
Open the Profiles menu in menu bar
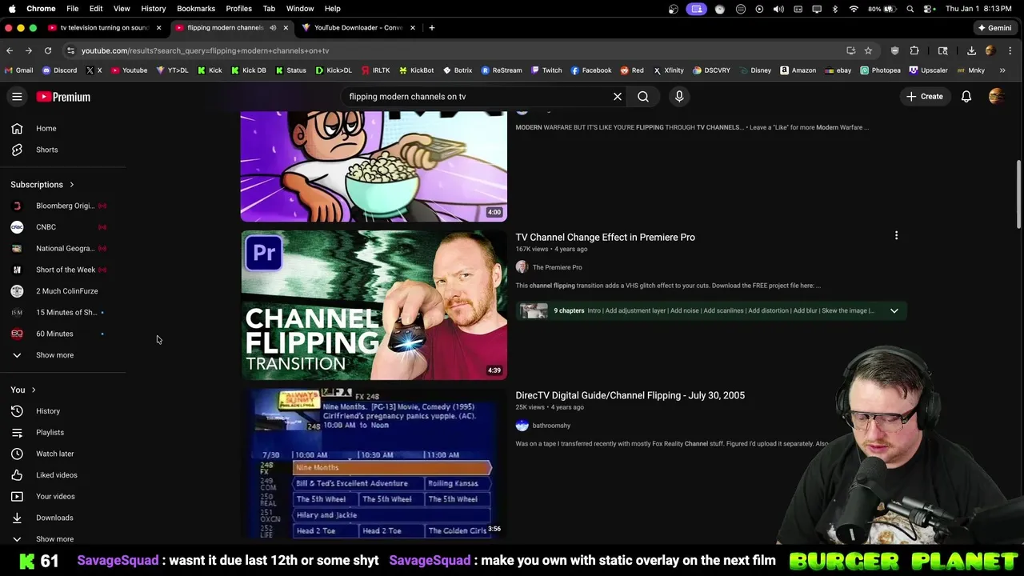(238, 8)
